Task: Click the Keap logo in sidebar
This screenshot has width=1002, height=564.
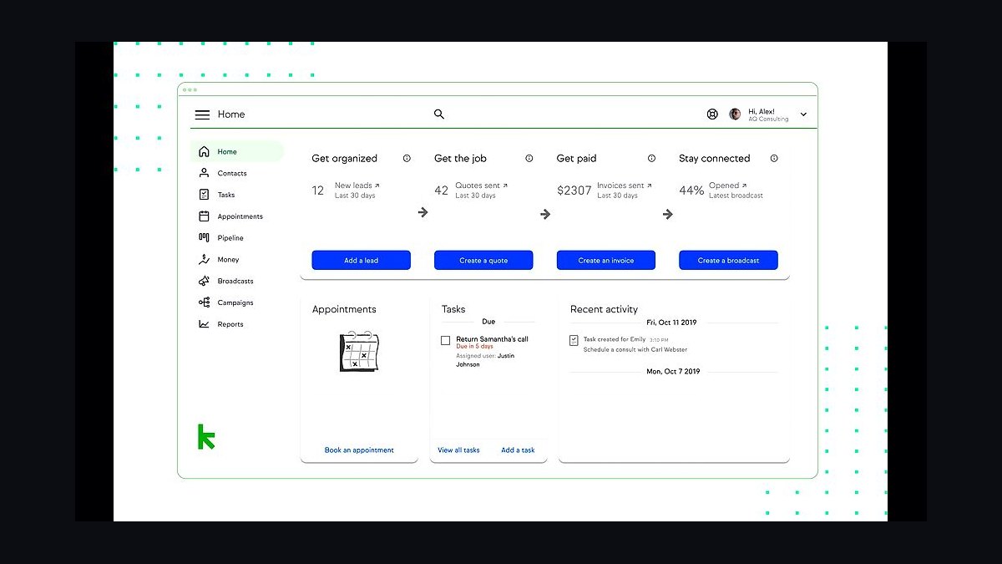Action: [205, 436]
